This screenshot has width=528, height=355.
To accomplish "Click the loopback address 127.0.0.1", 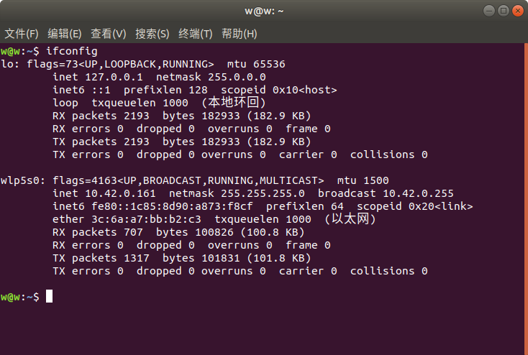I will coord(114,77).
